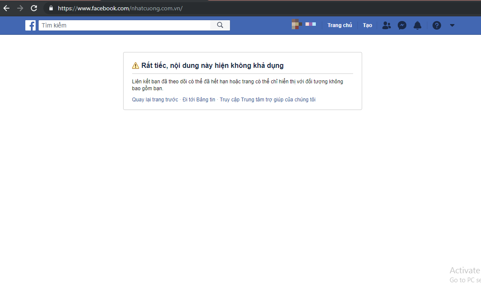The image size is (481, 290).
Task: Click the magnifier search button
Action: pyautogui.click(x=220, y=25)
